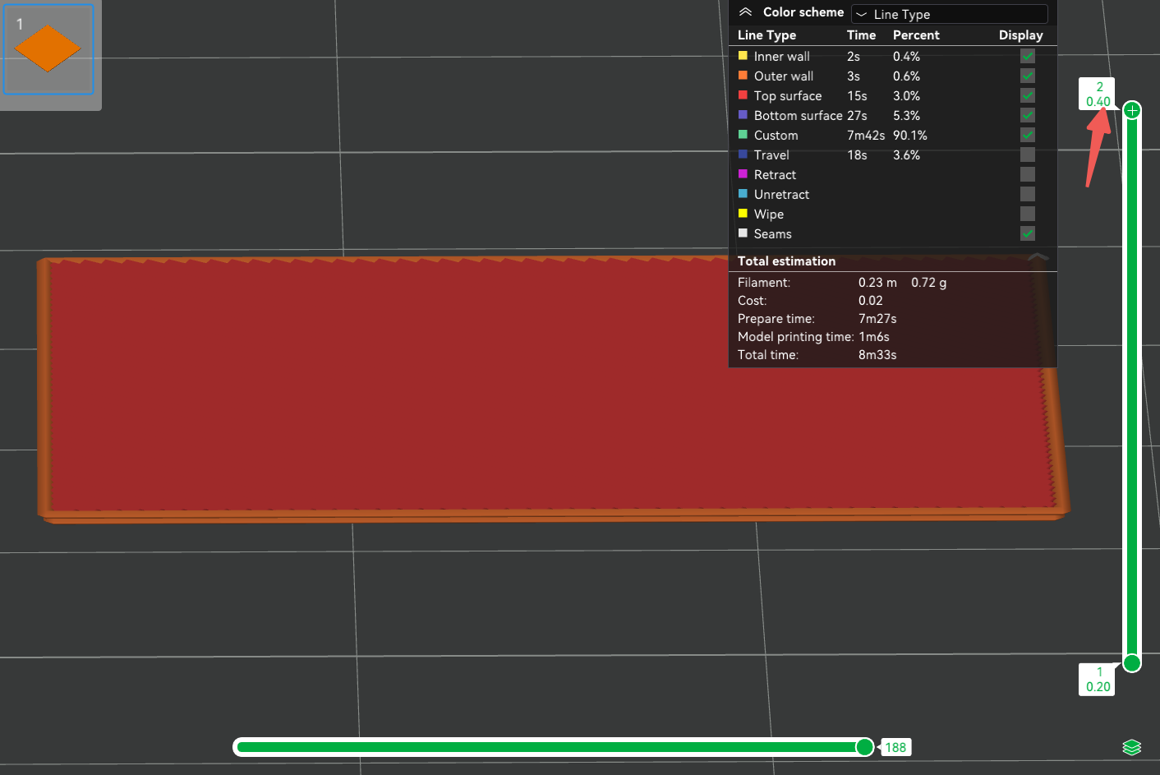This screenshot has width=1160, height=775.
Task: Click the Wipe yellow color swatch
Action: (x=743, y=214)
